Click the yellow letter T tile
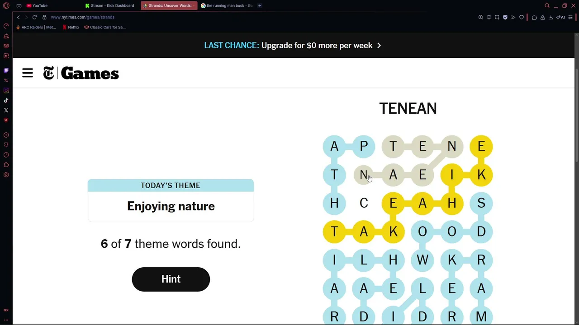Image resolution: width=579 pixels, height=325 pixels. (x=334, y=232)
